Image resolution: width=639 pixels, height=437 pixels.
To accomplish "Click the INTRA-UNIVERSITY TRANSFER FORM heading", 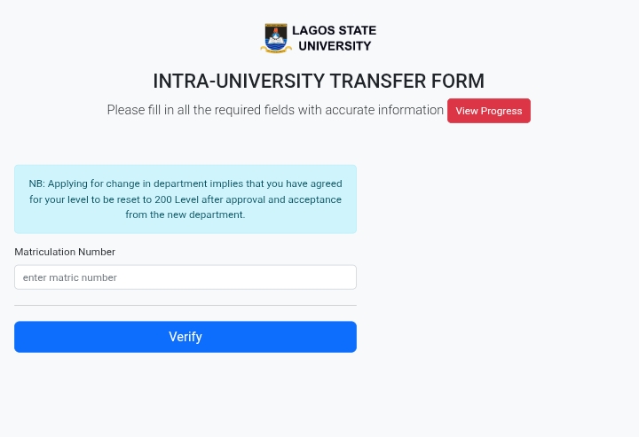I will point(319,82).
